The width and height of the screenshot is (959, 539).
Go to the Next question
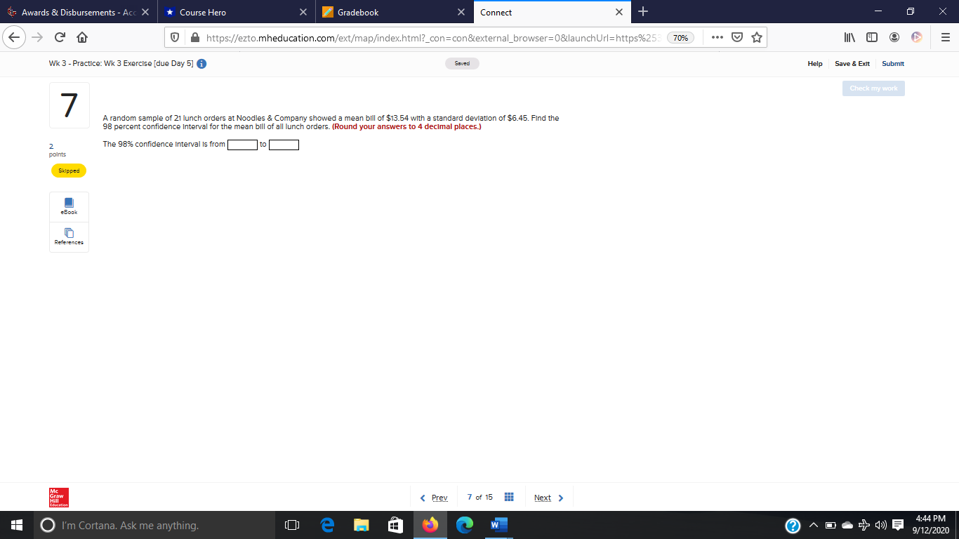(543, 497)
